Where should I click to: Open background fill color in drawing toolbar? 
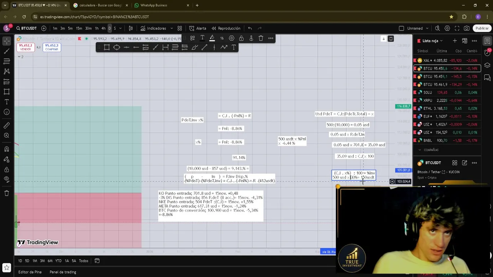(x=212, y=38)
